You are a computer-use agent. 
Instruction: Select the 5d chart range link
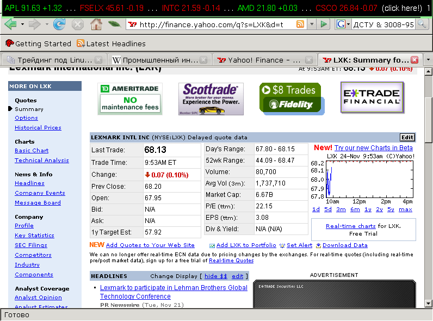(328, 209)
